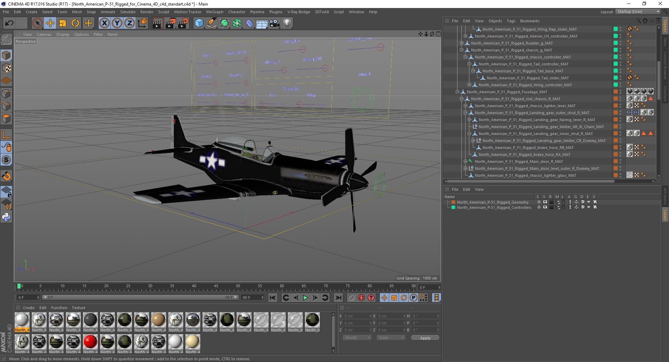The height and width of the screenshot is (362, 669).
Task: Click Make Editable icon
Action: [x=6, y=40]
